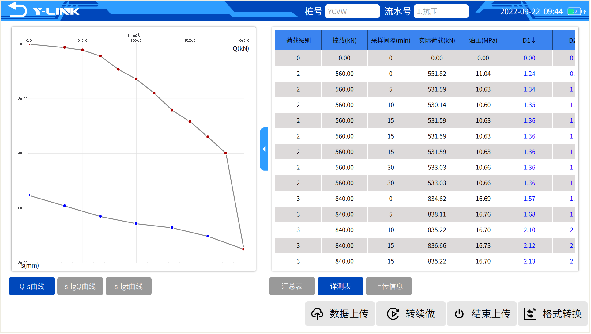Collapse the panel with the blue arrow handle
This screenshot has height=334, width=591.
pos(264,149)
